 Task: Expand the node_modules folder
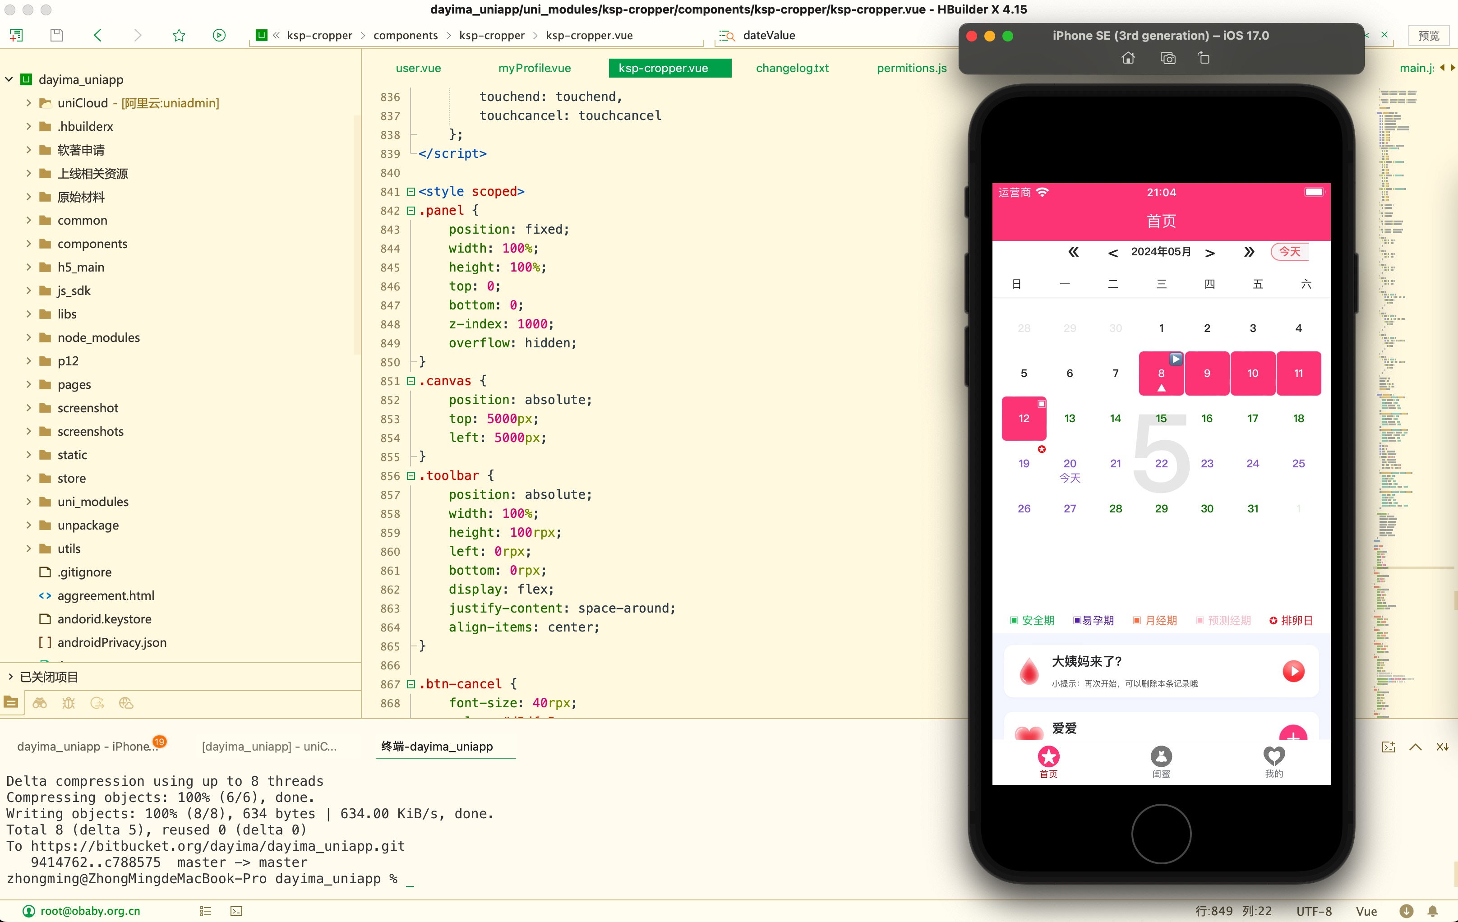(28, 338)
